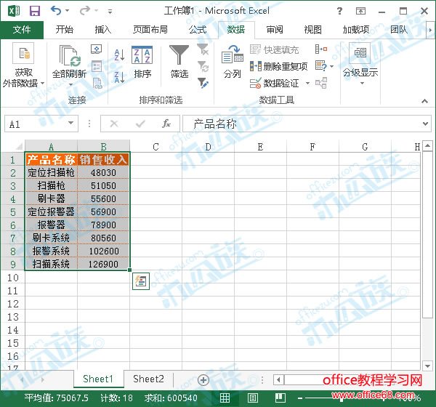Click the Reapply filter icon
The height and width of the screenshot is (407, 436).
pyautogui.click(x=203, y=66)
